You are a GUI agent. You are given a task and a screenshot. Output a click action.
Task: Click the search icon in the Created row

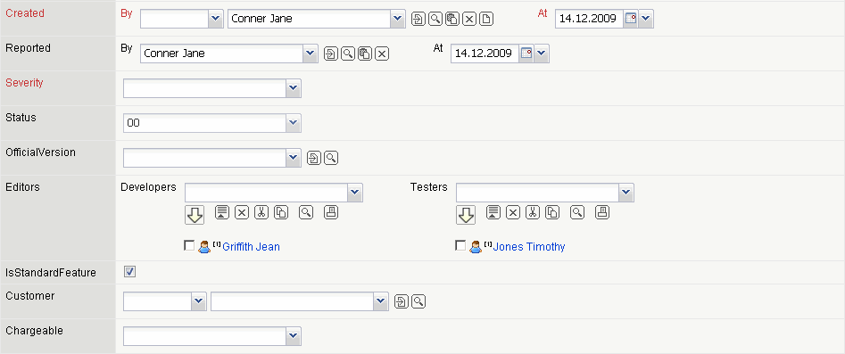tap(435, 19)
